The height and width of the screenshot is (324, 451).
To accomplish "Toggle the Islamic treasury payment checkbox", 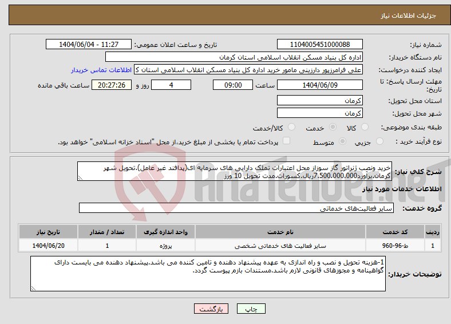I will coord(287,141).
